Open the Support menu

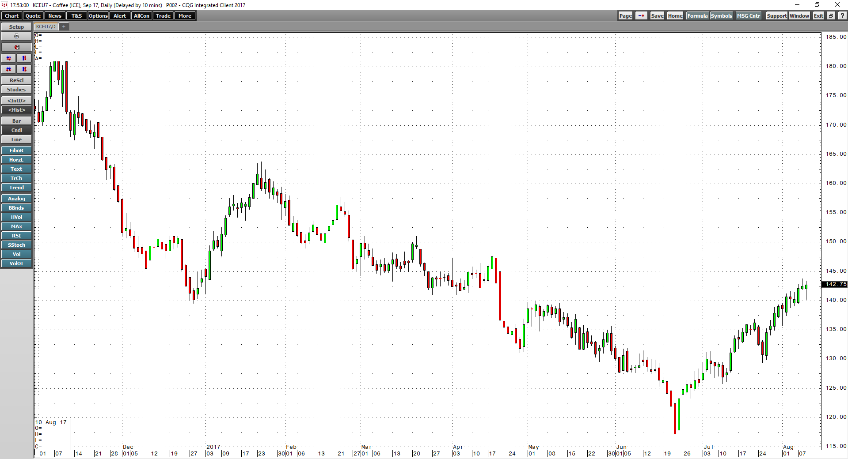pyautogui.click(x=776, y=16)
